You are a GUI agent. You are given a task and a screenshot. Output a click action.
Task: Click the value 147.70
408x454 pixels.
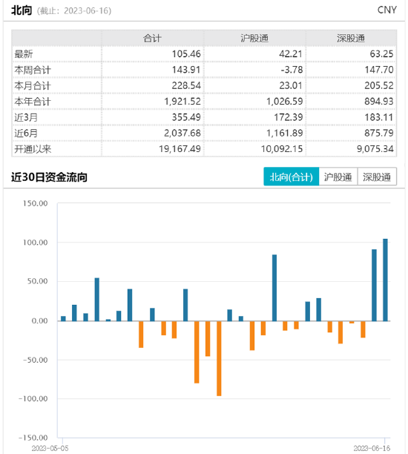point(379,70)
